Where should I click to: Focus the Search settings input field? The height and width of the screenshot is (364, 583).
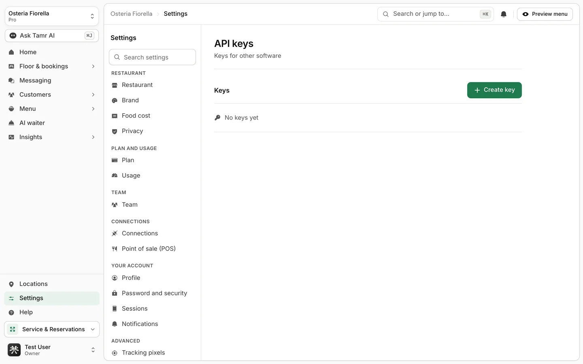tap(152, 57)
